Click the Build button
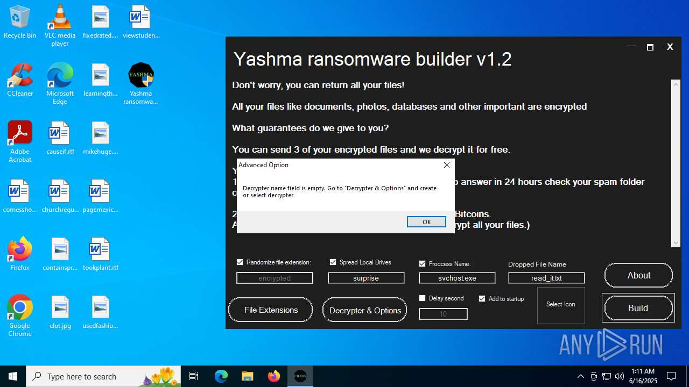Screen dimensions: 689x387 (x=638, y=308)
